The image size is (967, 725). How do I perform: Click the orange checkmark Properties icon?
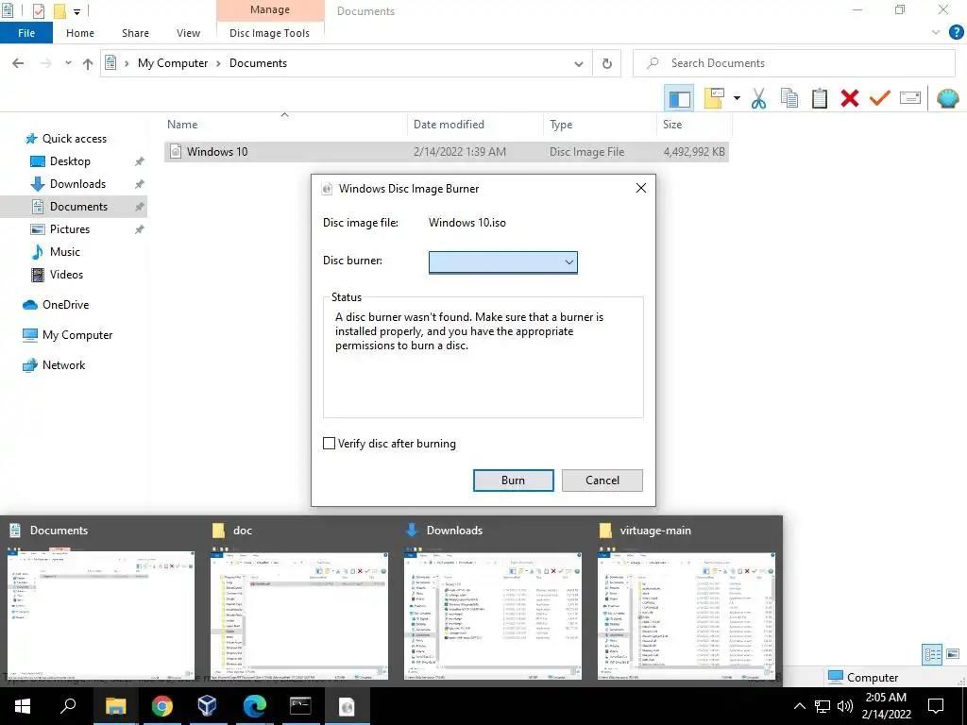(879, 98)
